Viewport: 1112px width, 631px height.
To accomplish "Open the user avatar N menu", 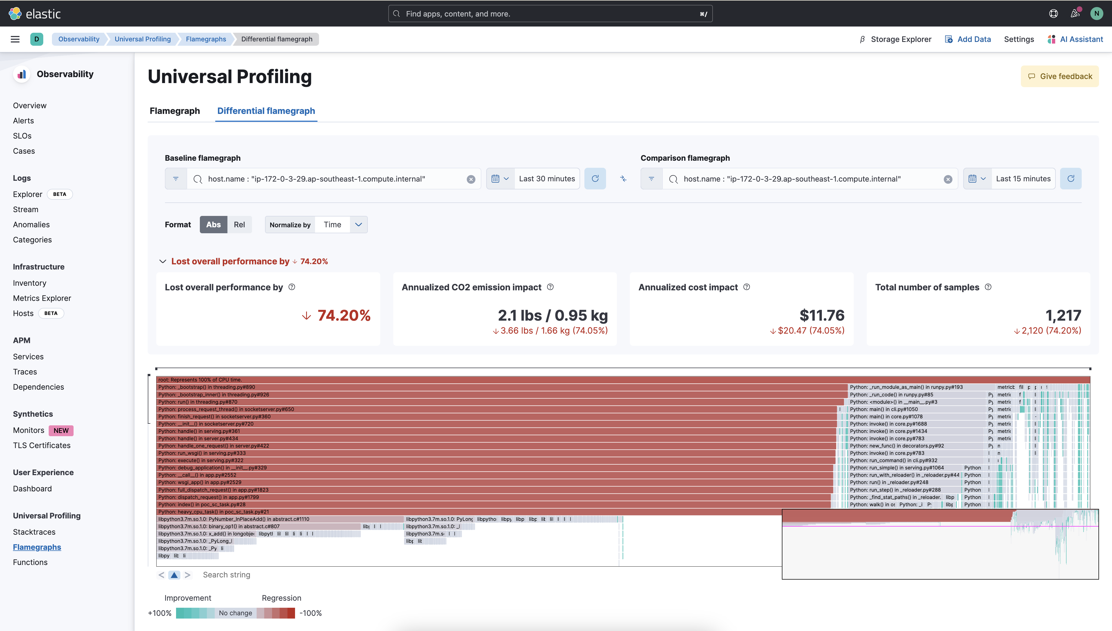I will [1096, 14].
